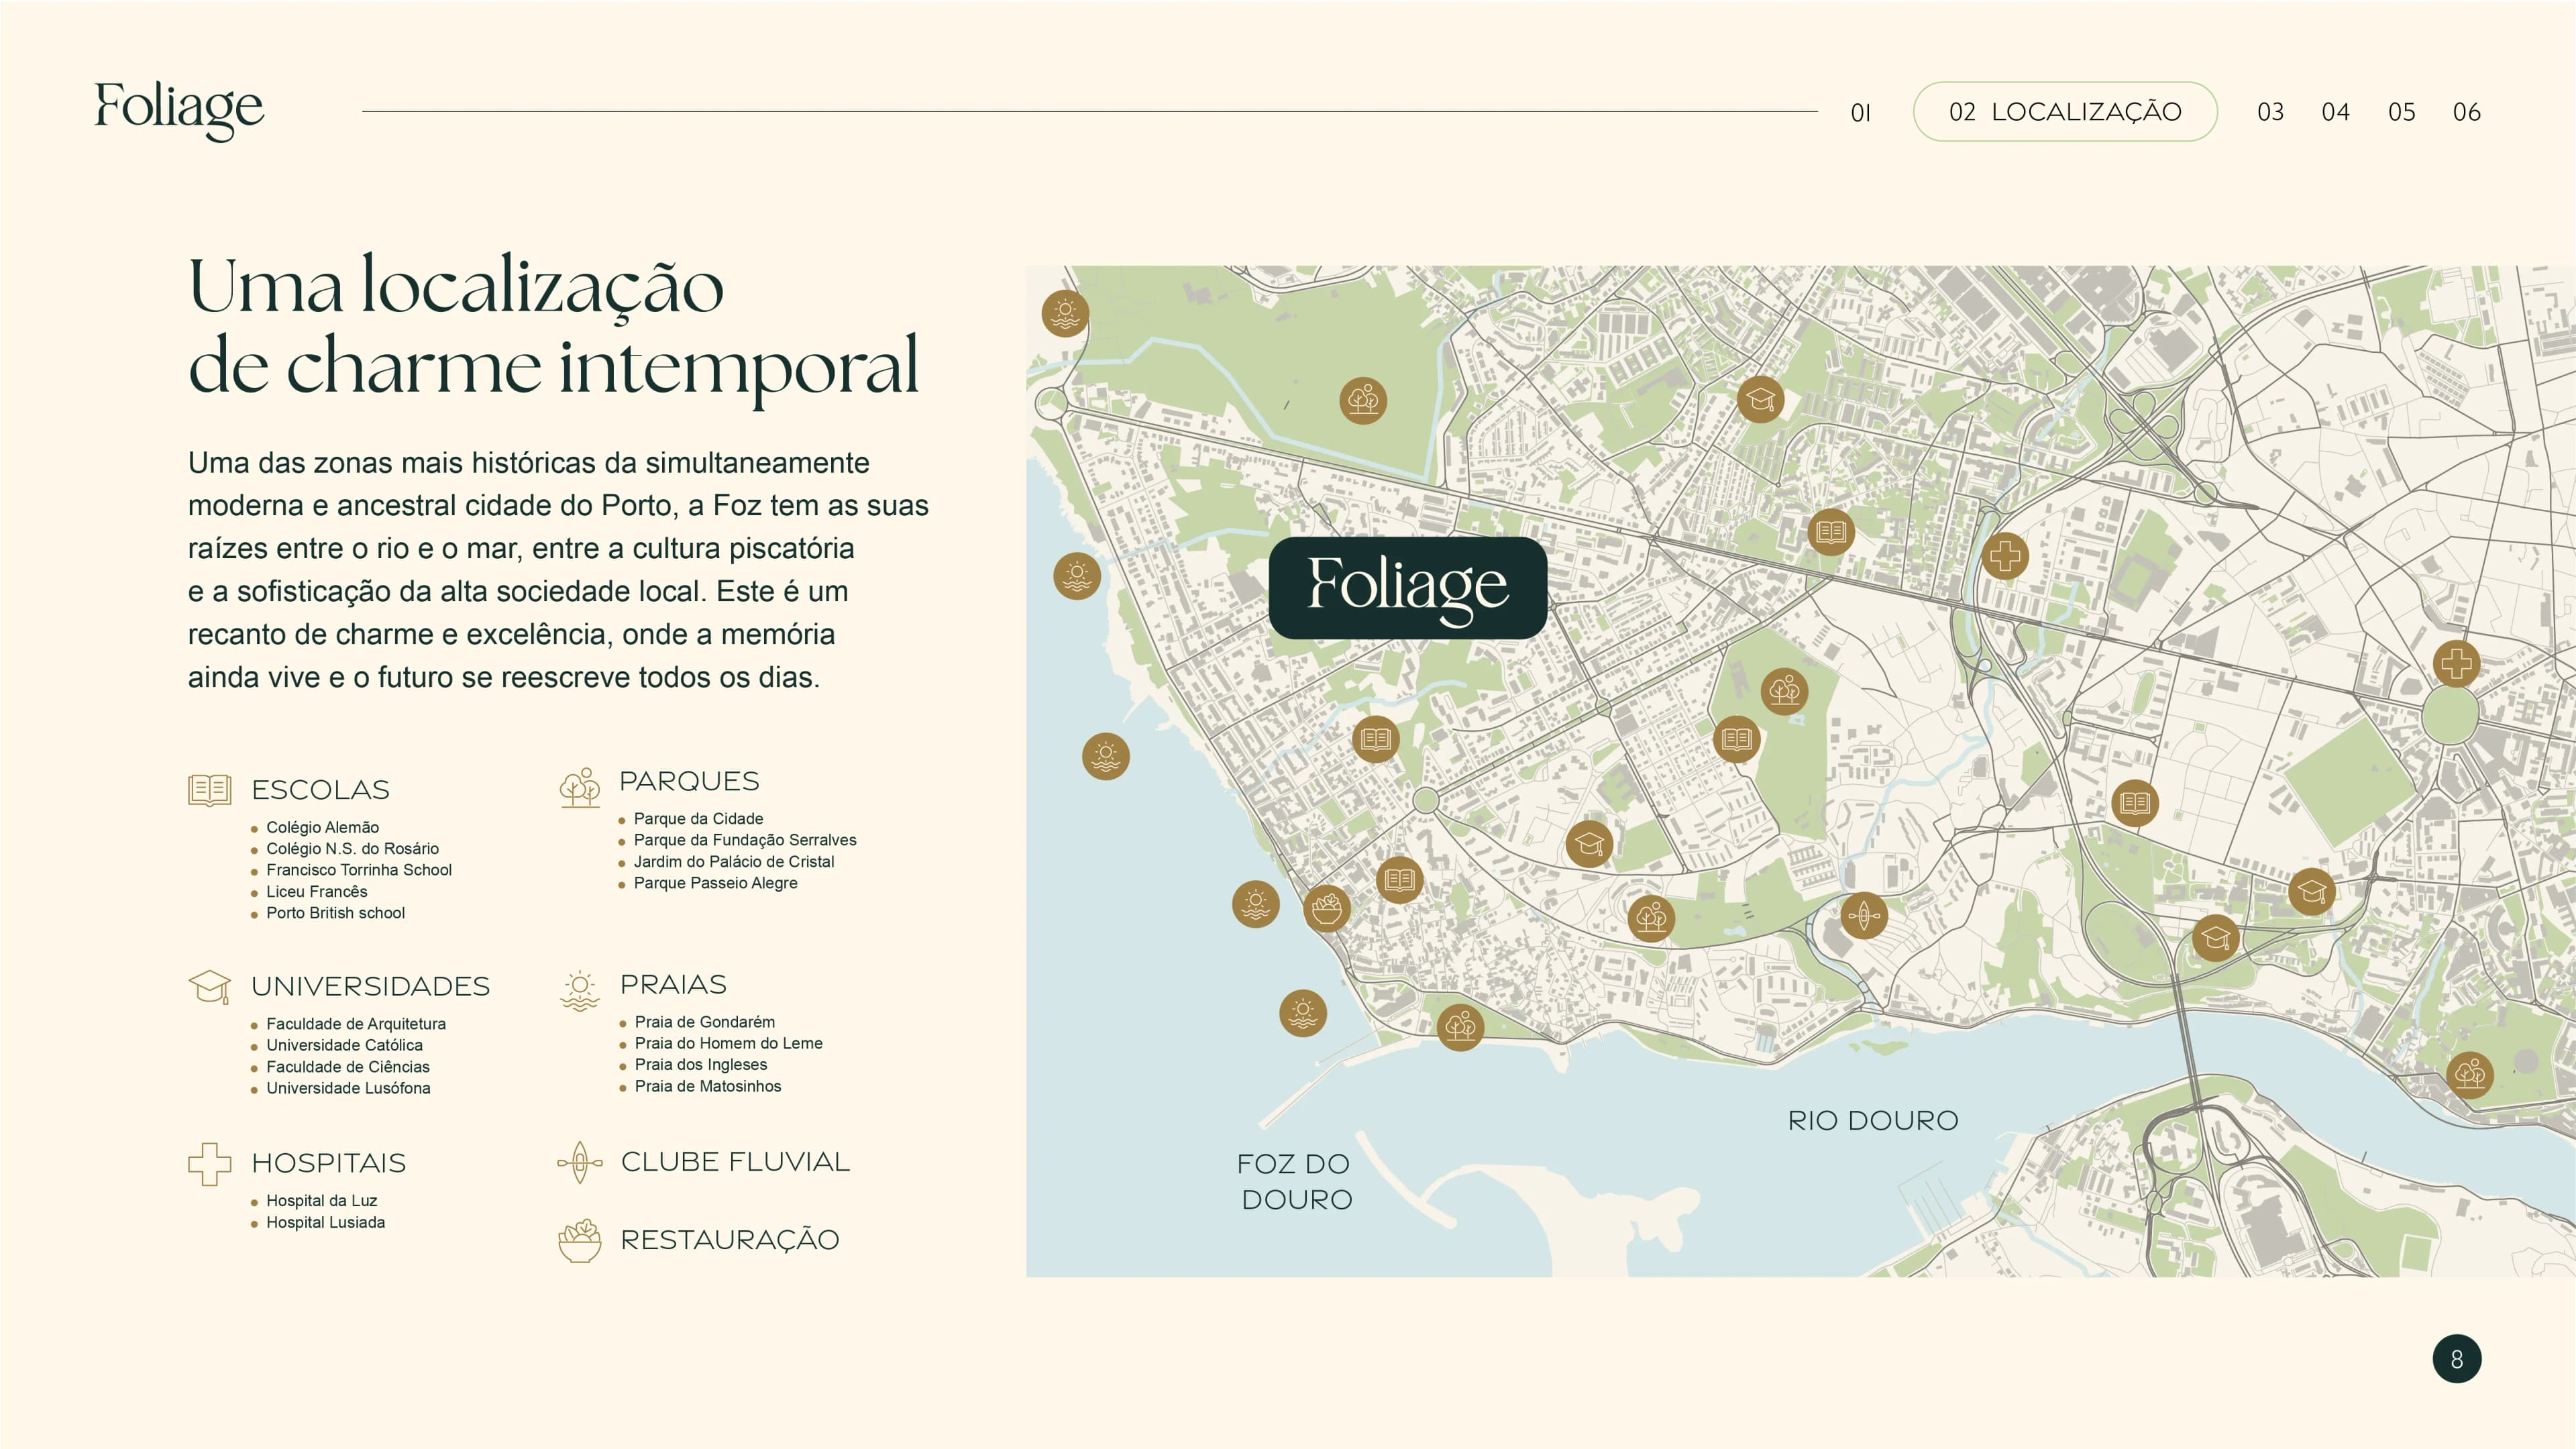Open section 02 Localização in the navigation

[x=2066, y=112]
